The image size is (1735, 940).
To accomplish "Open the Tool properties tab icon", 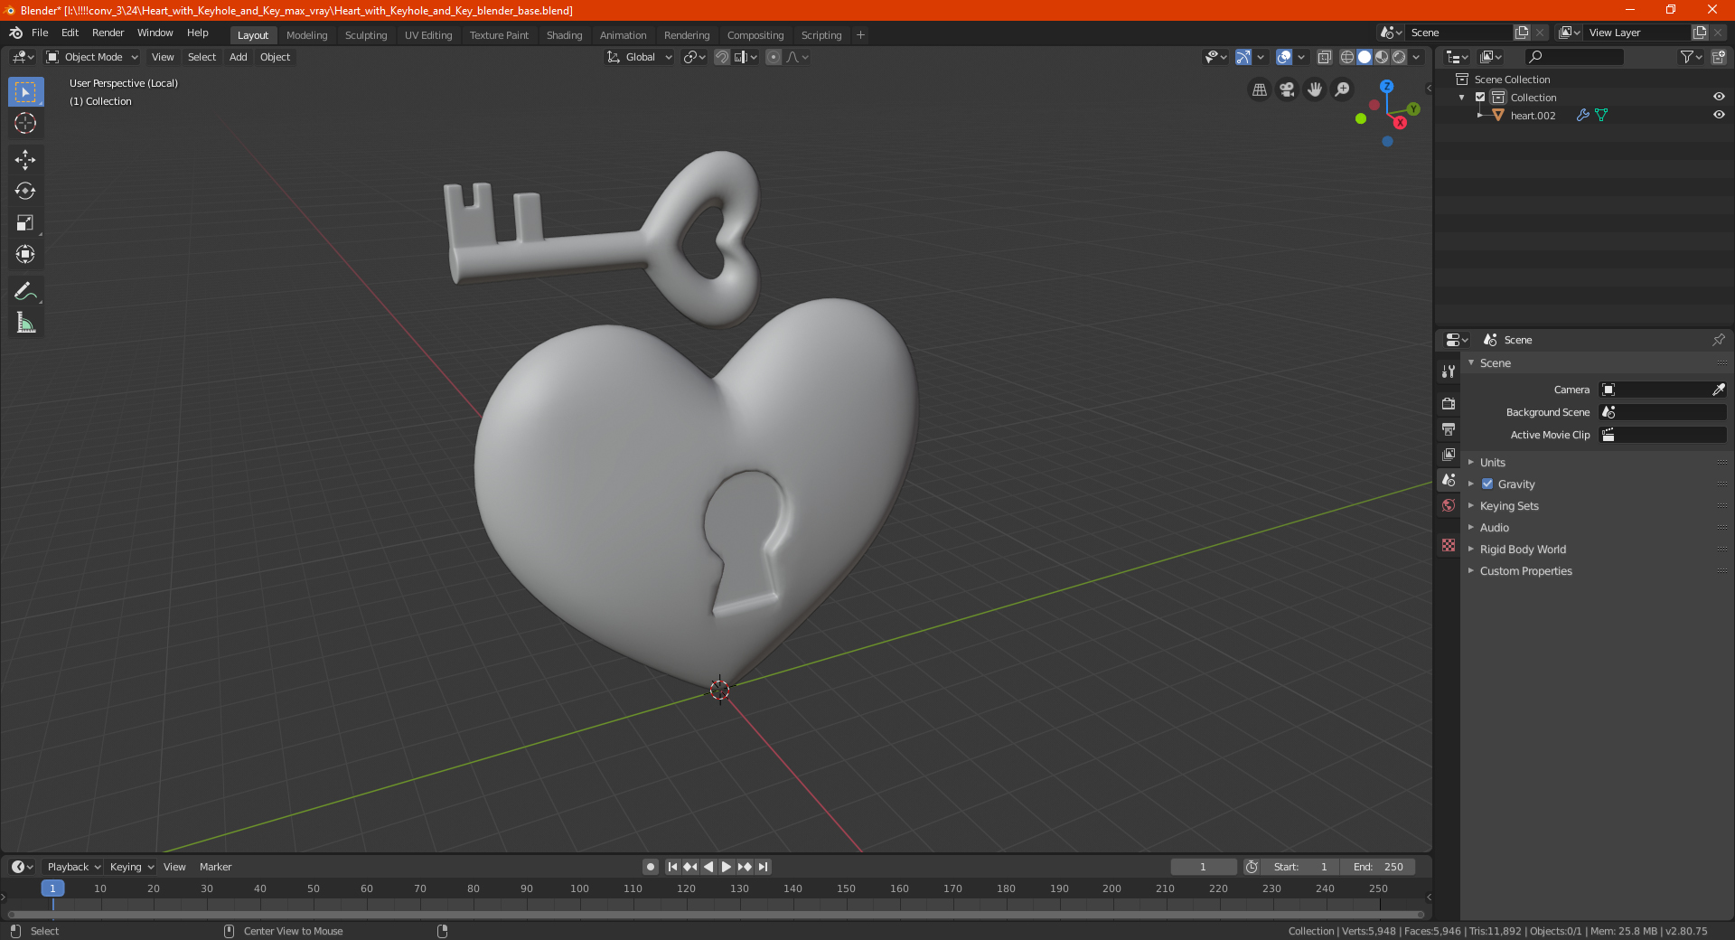I will point(1449,371).
